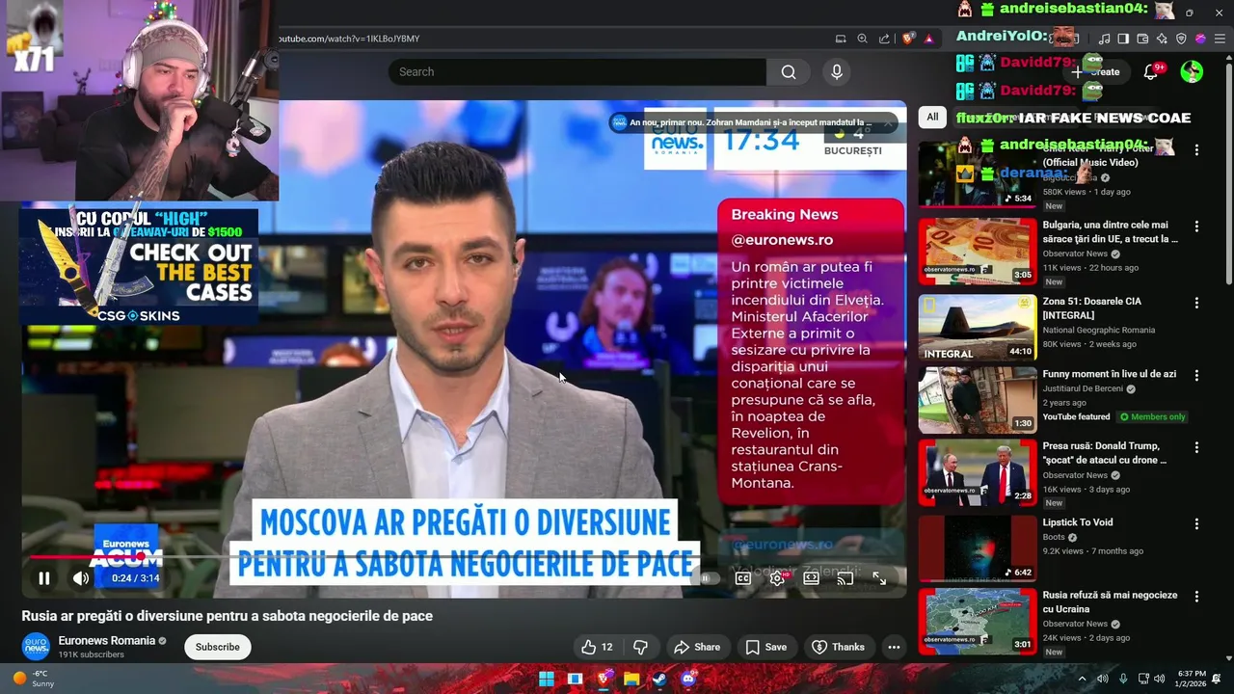
Task: Open options menu for Zona 51 video
Action: pyautogui.click(x=1196, y=303)
